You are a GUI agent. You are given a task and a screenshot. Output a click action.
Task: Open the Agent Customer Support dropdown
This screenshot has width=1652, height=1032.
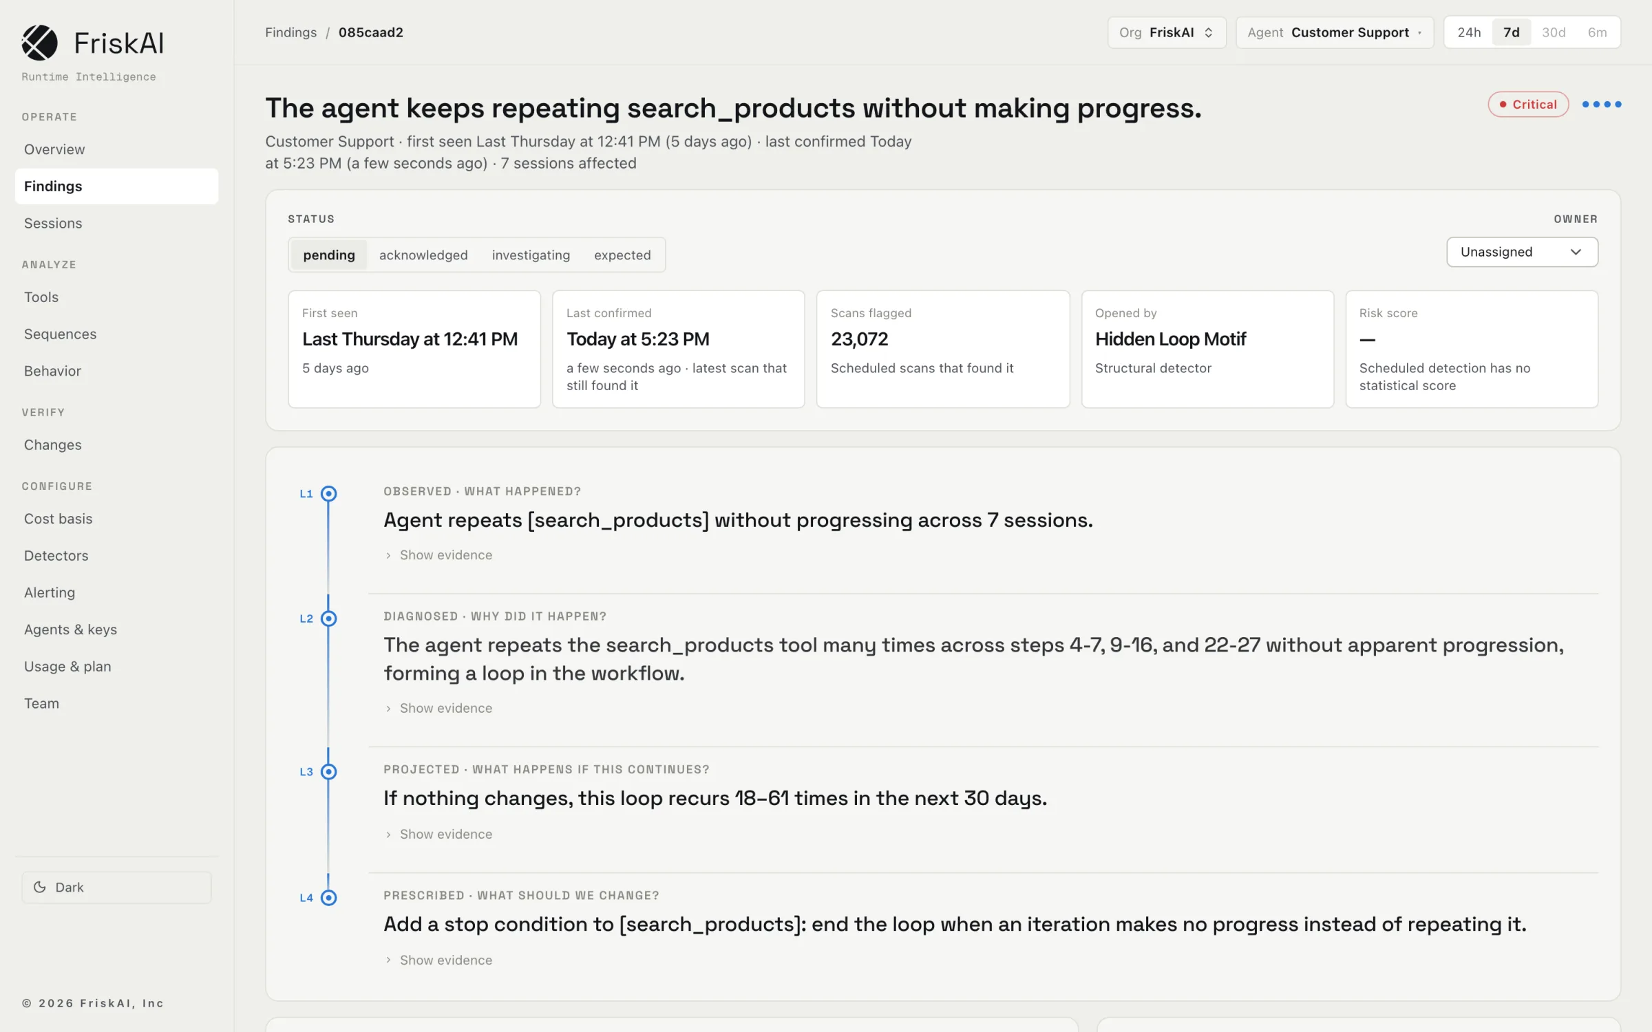1335,32
